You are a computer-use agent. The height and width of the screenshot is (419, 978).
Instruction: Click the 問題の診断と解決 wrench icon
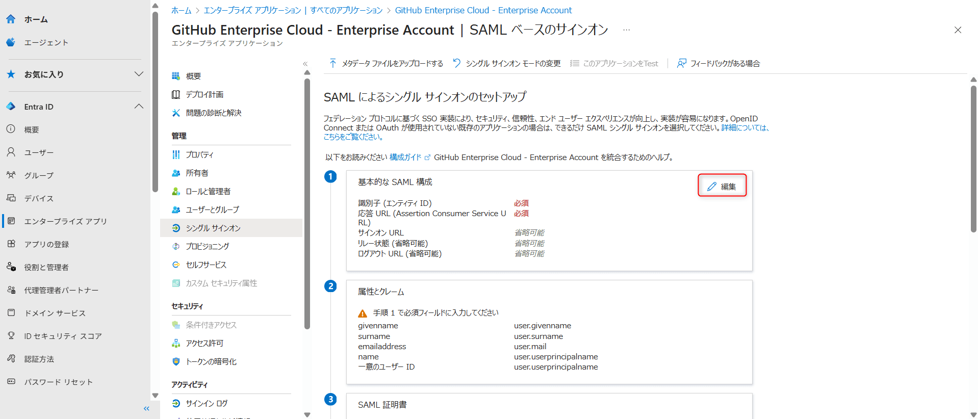click(176, 113)
